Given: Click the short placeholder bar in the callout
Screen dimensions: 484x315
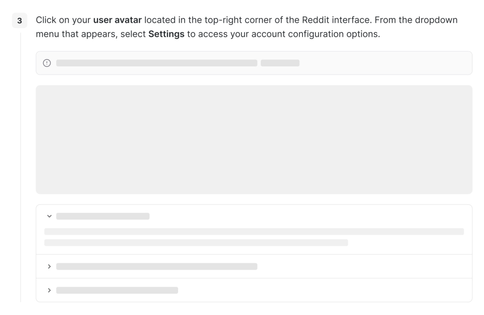Looking at the screenshot, I should [x=280, y=63].
